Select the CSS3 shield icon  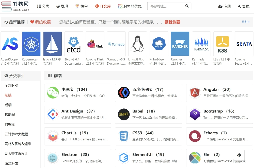point(124,136)
